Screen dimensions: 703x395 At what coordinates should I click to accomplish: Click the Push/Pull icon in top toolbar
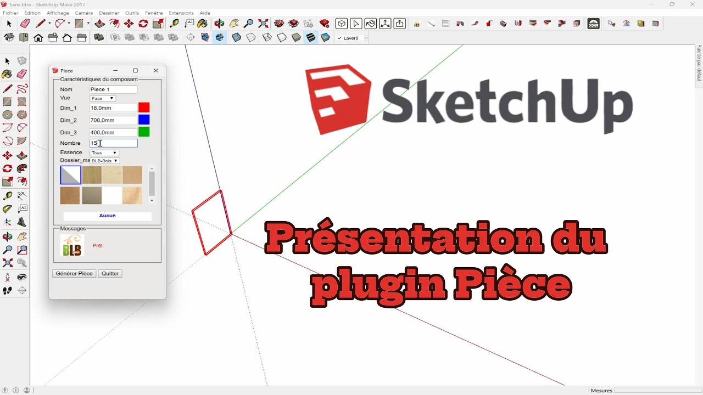coord(99,24)
